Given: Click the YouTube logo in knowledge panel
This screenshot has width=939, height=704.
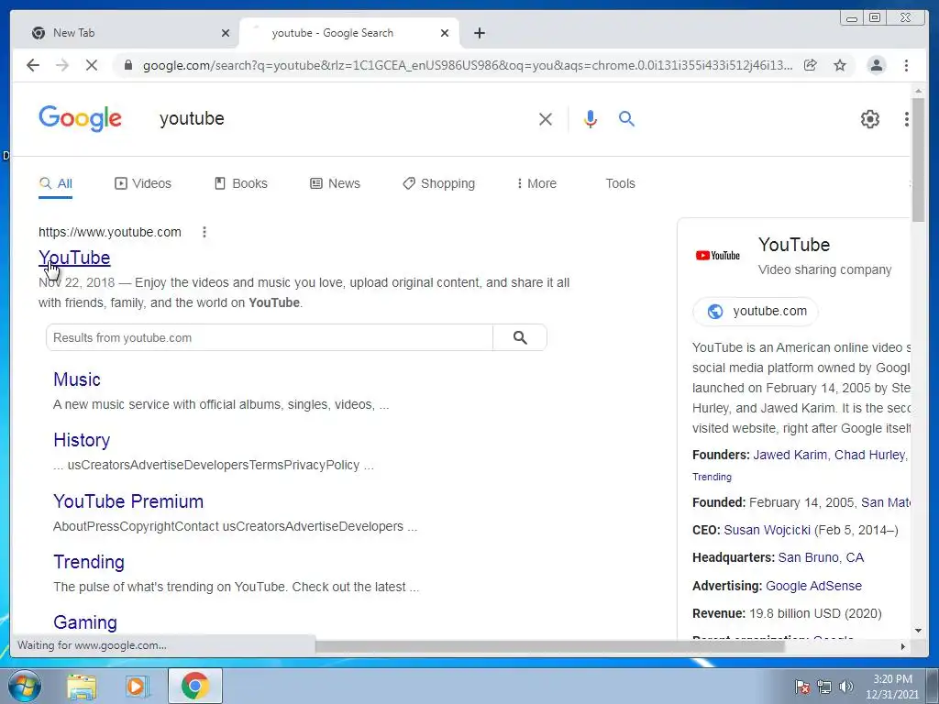Looking at the screenshot, I should pyautogui.click(x=717, y=256).
